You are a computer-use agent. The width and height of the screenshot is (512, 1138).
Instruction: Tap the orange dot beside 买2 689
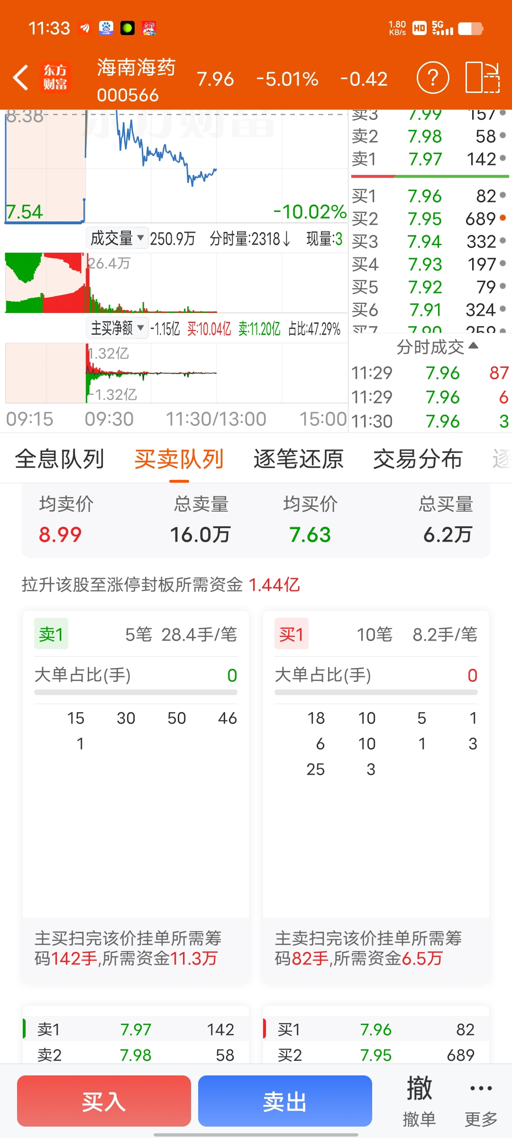pos(503,218)
